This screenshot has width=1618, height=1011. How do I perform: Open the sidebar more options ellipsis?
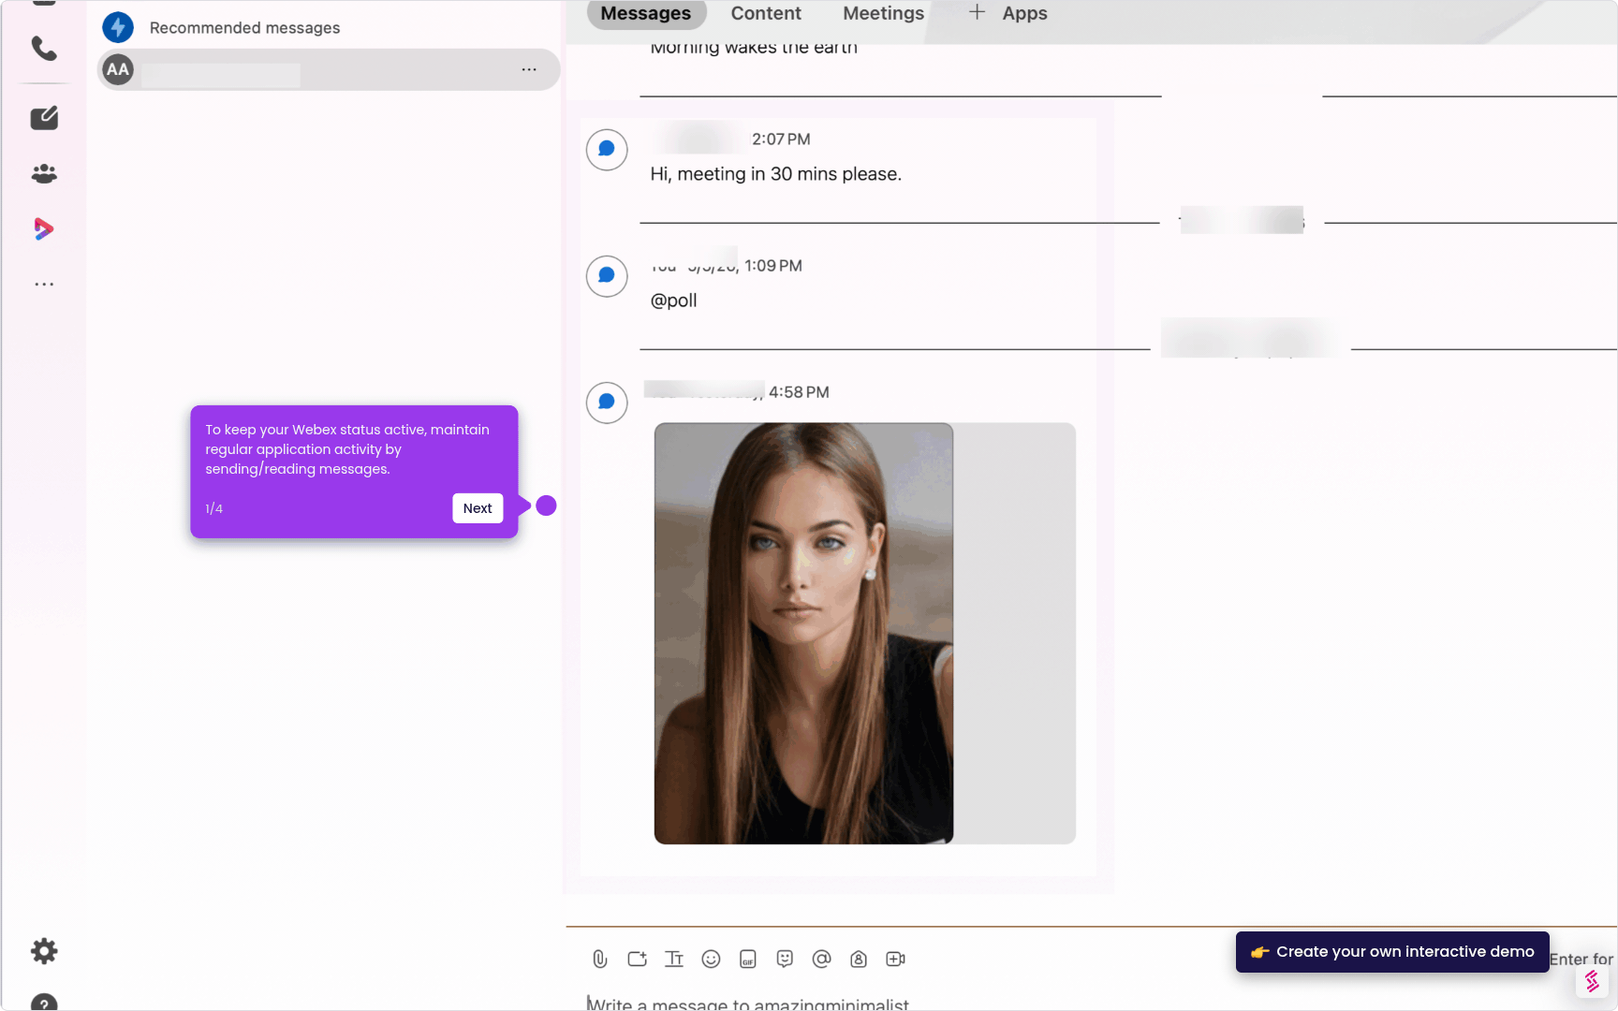pyautogui.click(x=44, y=284)
